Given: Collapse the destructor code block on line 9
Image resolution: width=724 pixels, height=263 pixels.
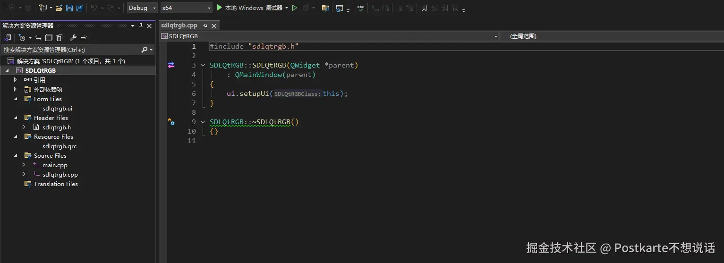Looking at the screenshot, I should click(203, 122).
